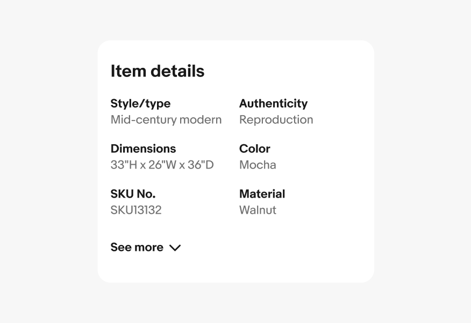The width and height of the screenshot is (471, 323).
Task: Click the SKU13132 value
Action: [x=136, y=210]
